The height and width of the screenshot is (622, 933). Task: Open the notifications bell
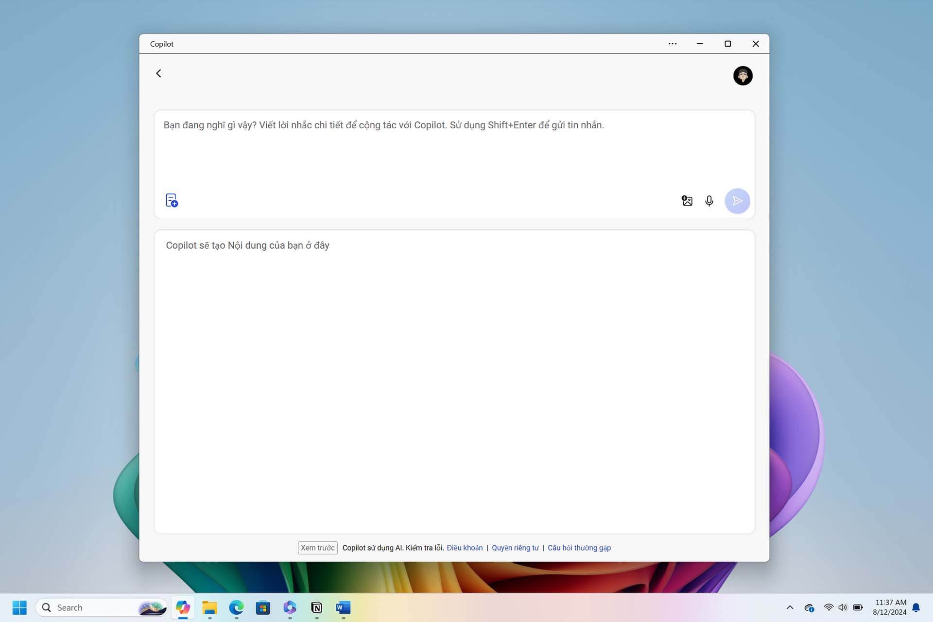click(x=916, y=607)
